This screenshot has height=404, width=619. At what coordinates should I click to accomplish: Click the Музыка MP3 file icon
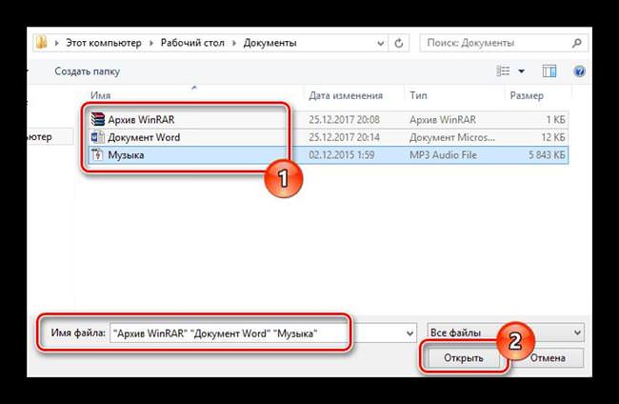click(97, 154)
